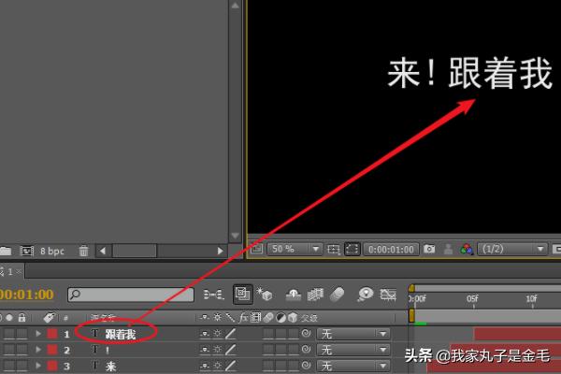Lock layer 1 跟着我
Viewport: 561px width, 374px height.
pyautogui.click(x=22, y=334)
